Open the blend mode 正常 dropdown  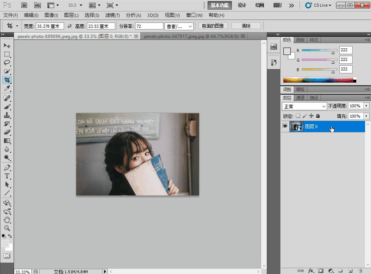(304, 106)
